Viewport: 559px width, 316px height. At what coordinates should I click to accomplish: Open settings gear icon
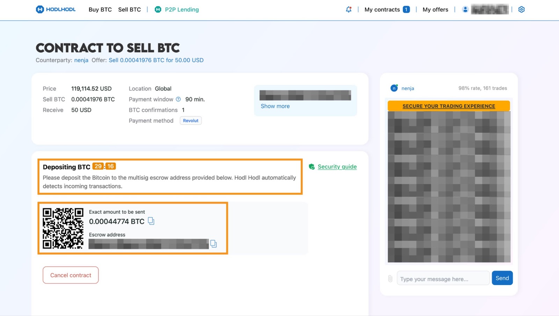522,9
